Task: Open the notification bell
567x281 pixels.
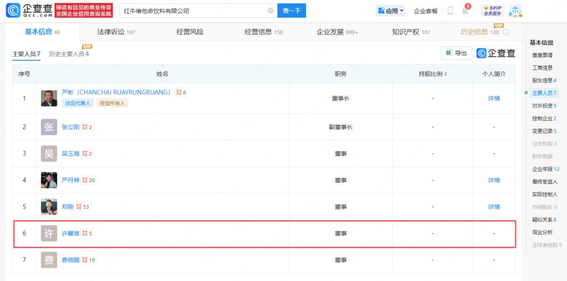Action: click(x=465, y=11)
